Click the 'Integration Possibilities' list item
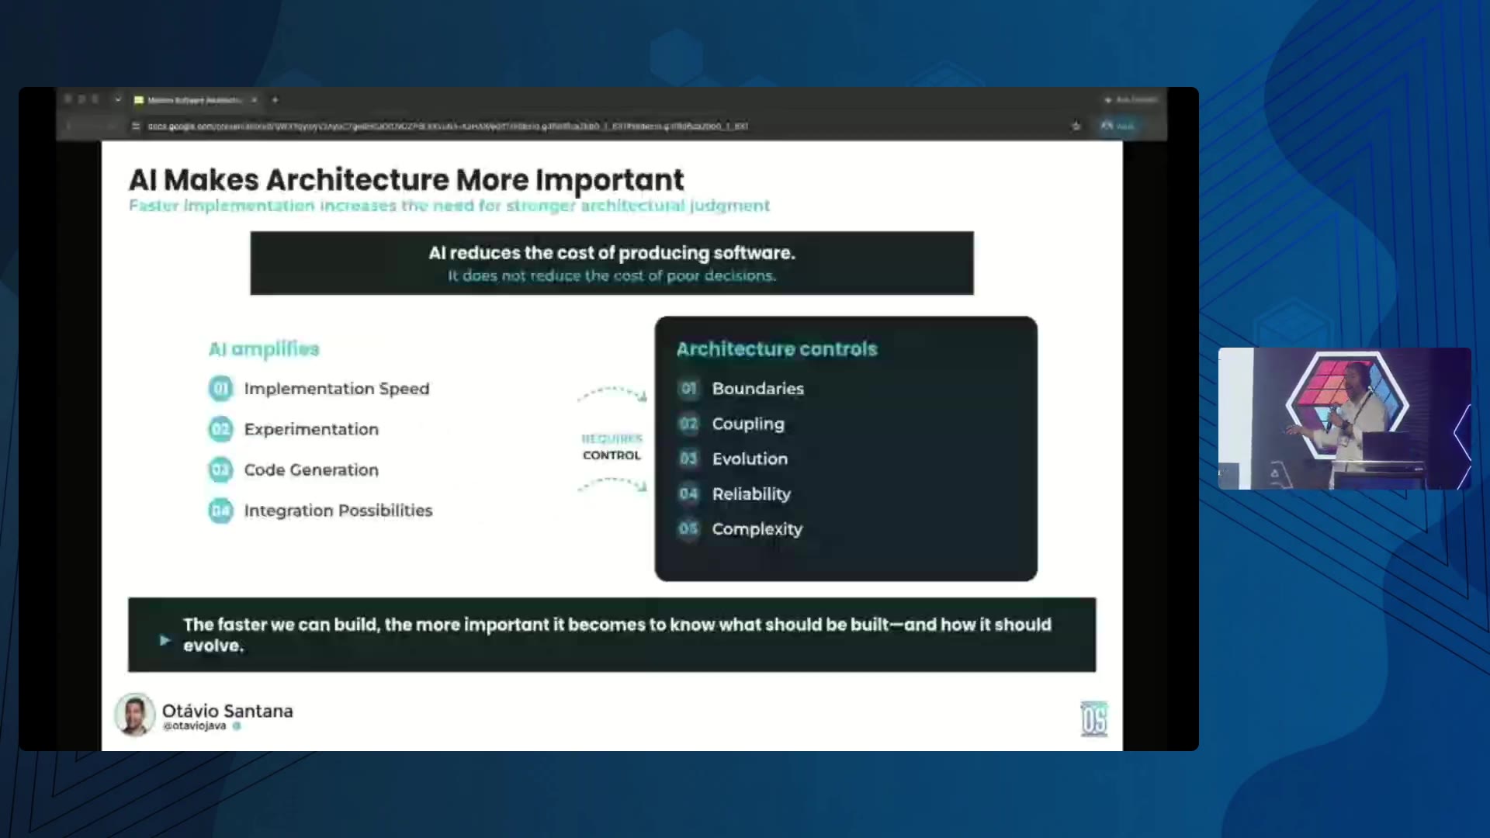This screenshot has width=1490, height=838. pyautogui.click(x=338, y=511)
